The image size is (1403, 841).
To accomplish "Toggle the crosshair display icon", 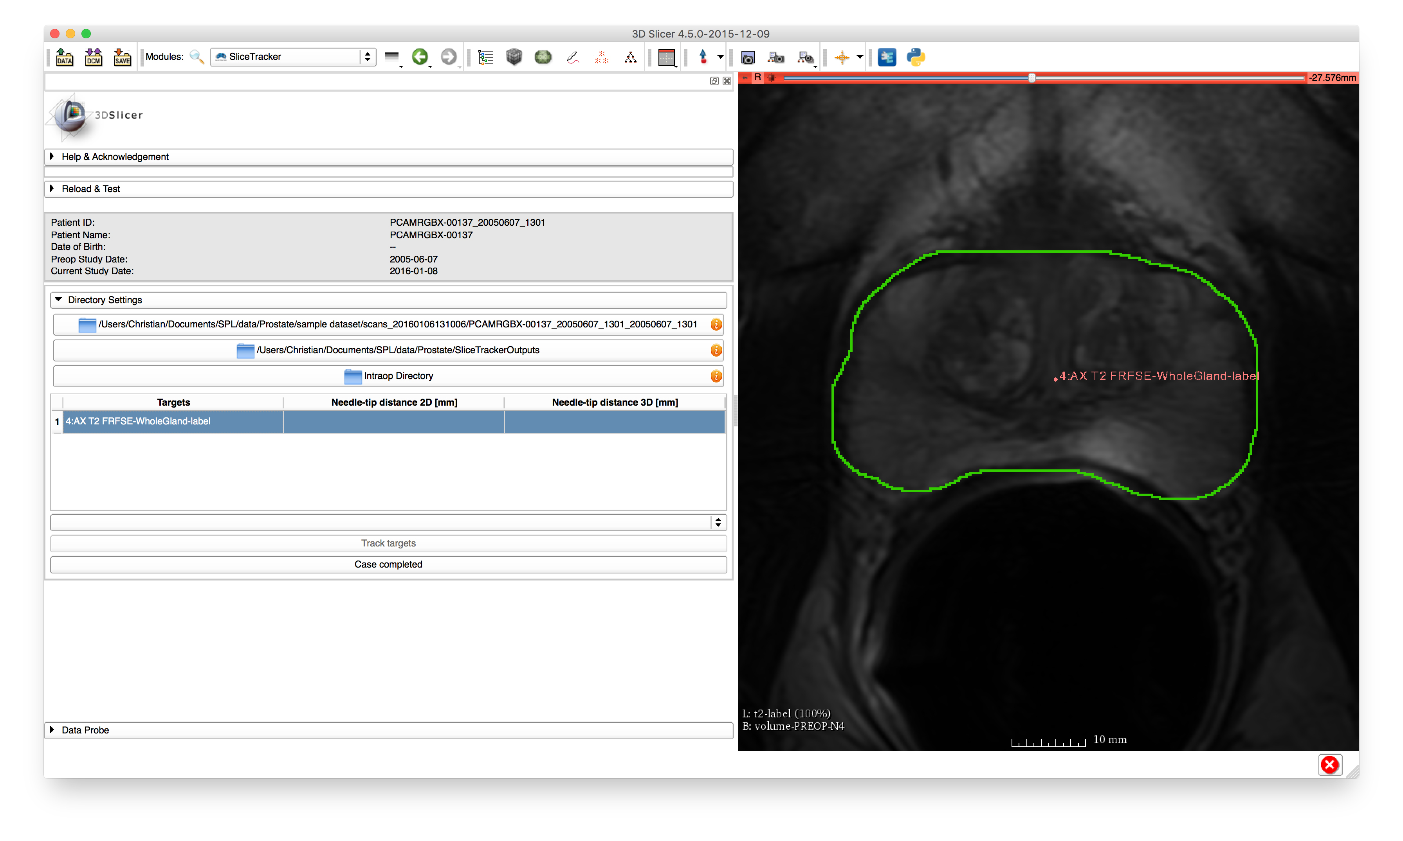I will coord(842,57).
